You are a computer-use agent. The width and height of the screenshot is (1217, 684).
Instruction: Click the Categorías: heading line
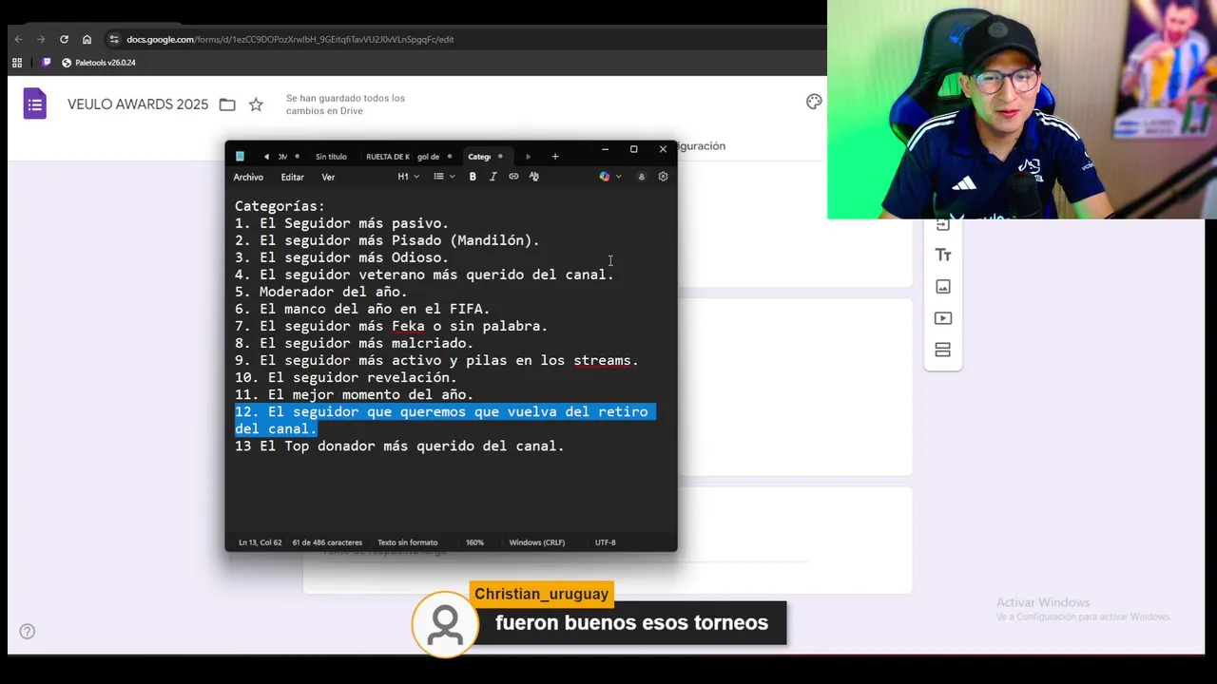coord(280,206)
